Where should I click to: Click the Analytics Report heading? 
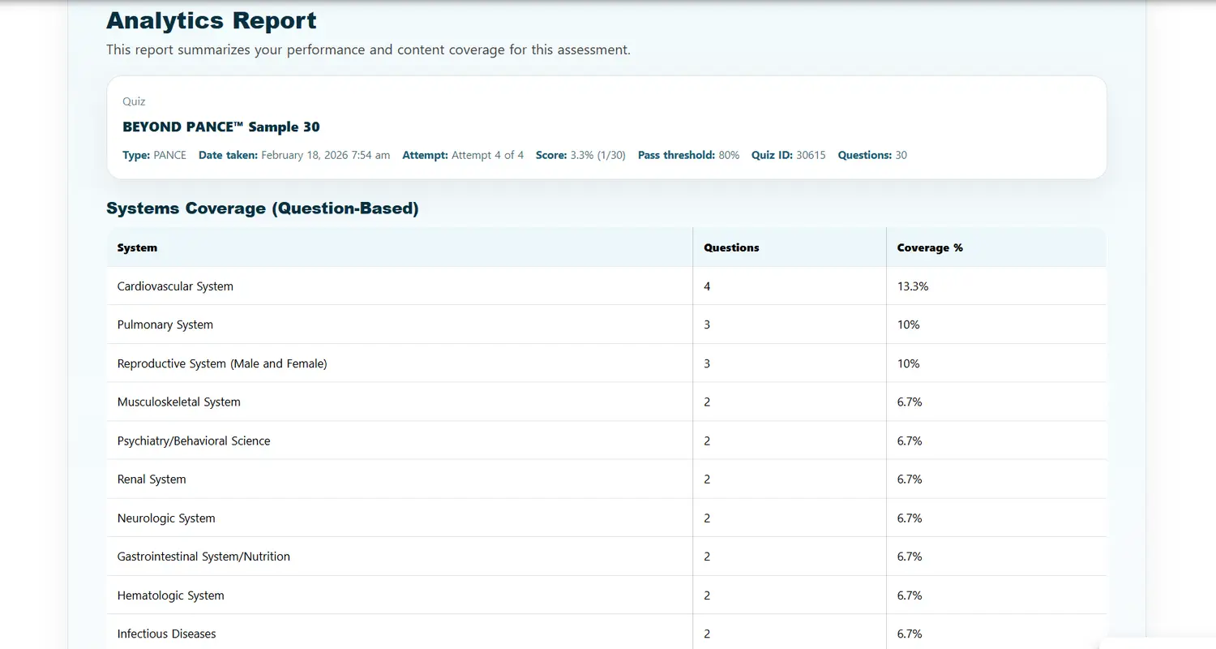211,20
